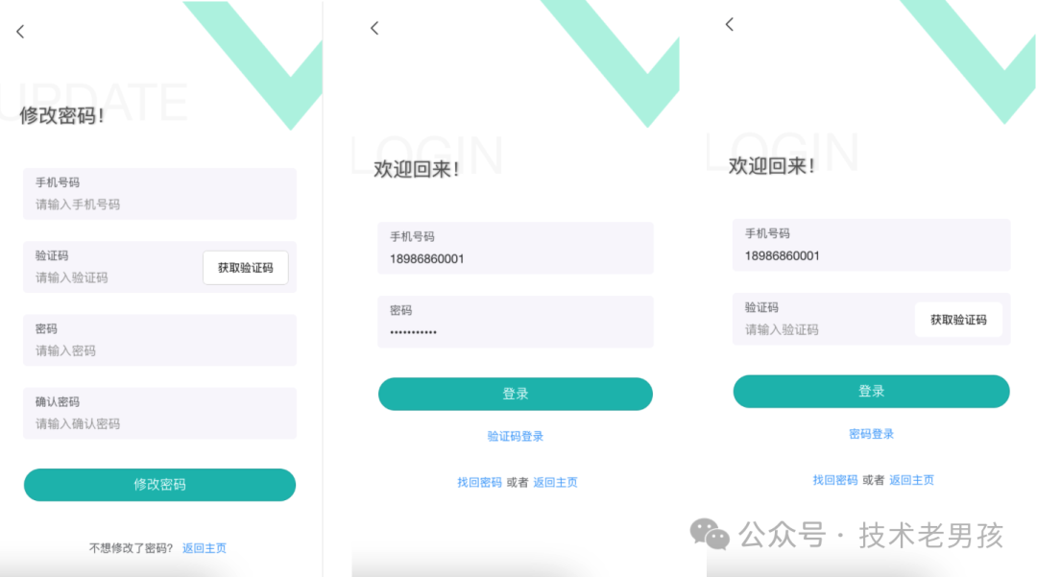This screenshot has height=577, width=1037.
Task: Focus the 请输入确认密码 input field
Action: click(x=159, y=413)
